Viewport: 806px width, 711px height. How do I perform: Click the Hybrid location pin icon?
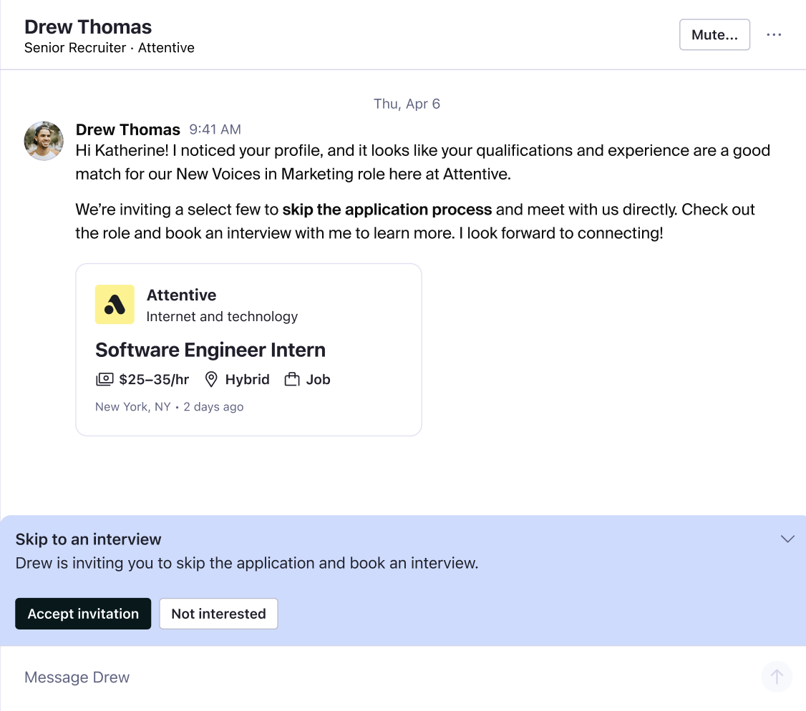tap(210, 379)
